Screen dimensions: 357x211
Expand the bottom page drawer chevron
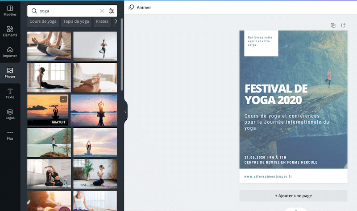(x=296, y=210)
